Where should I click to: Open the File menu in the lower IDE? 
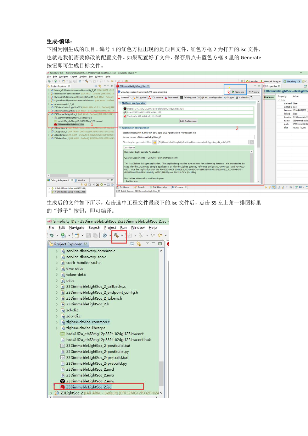tap(51, 227)
